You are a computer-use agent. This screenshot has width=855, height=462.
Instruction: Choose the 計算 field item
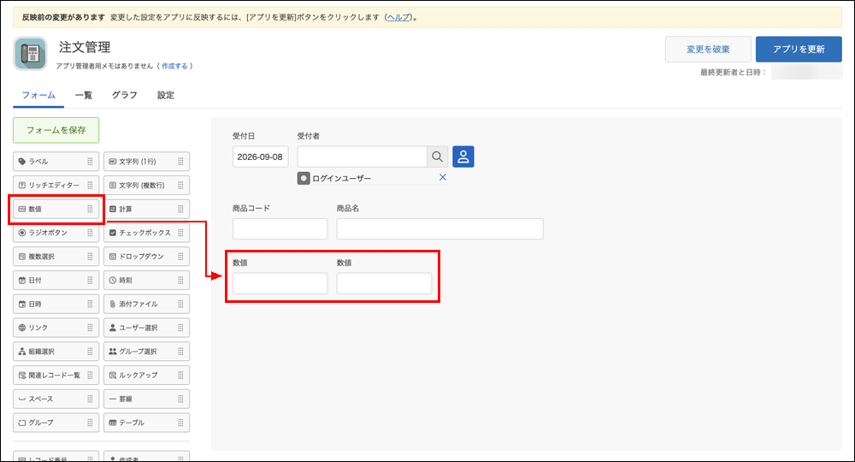point(147,209)
